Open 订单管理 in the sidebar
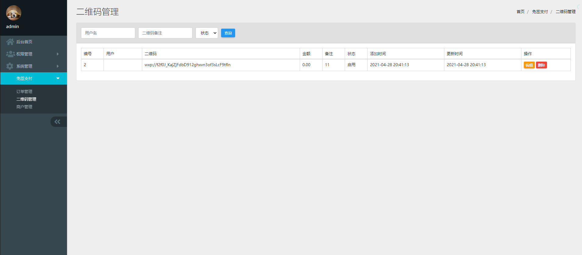The image size is (582, 255). (24, 92)
